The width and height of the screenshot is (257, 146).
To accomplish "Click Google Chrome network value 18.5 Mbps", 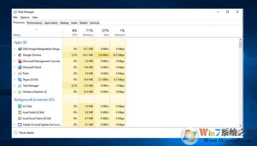I will click(119, 55).
